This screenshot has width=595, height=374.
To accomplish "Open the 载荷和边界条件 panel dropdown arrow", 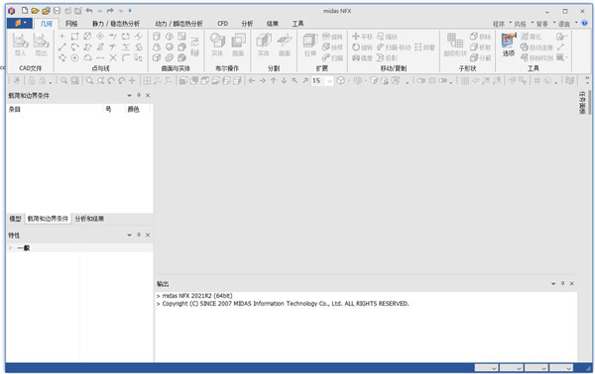I will coord(129,96).
